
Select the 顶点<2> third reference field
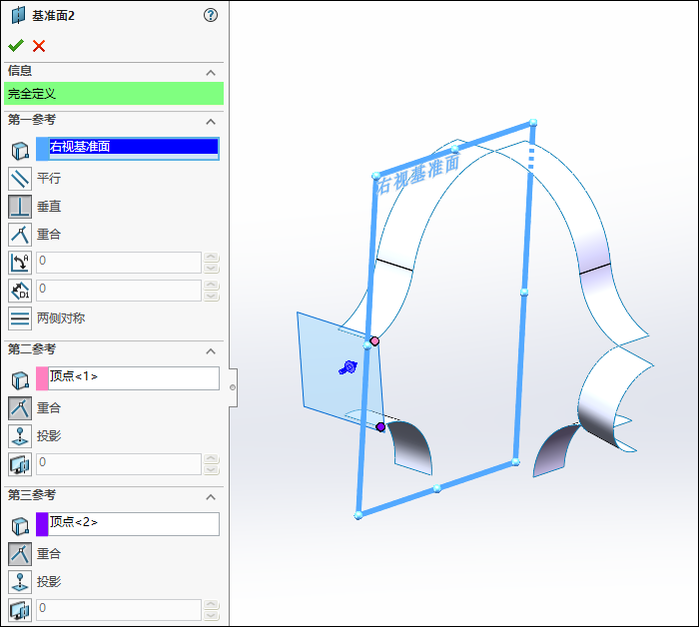[x=134, y=524]
